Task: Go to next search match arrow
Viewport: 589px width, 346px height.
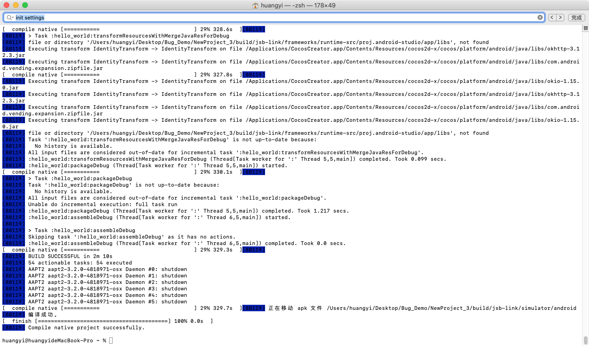Action: 560,18
